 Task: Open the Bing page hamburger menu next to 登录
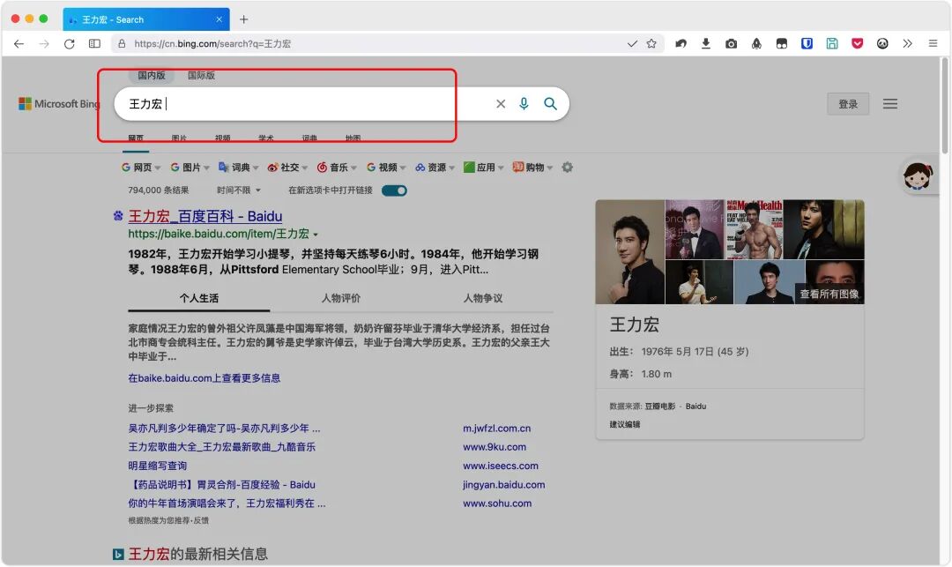pos(890,104)
